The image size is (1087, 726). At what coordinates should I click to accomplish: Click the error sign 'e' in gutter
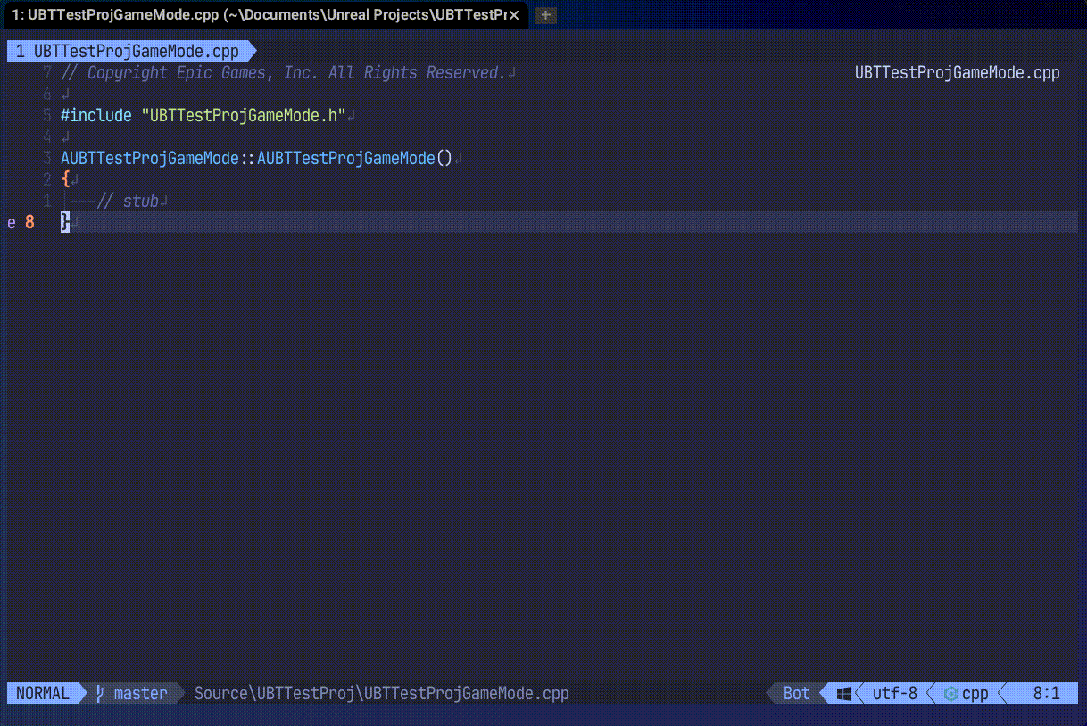pos(12,222)
